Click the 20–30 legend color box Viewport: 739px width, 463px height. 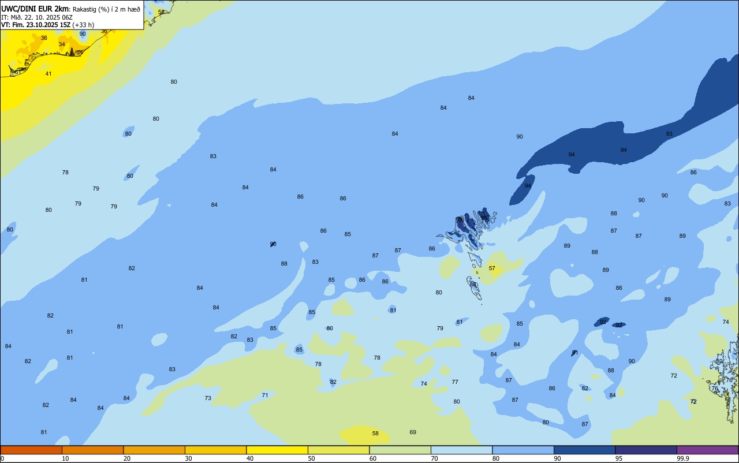point(154,450)
